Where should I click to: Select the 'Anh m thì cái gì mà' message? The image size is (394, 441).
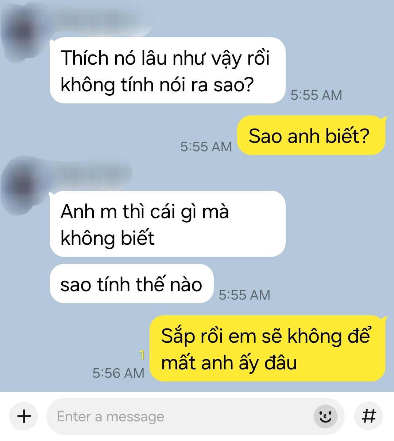pos(167,224)
